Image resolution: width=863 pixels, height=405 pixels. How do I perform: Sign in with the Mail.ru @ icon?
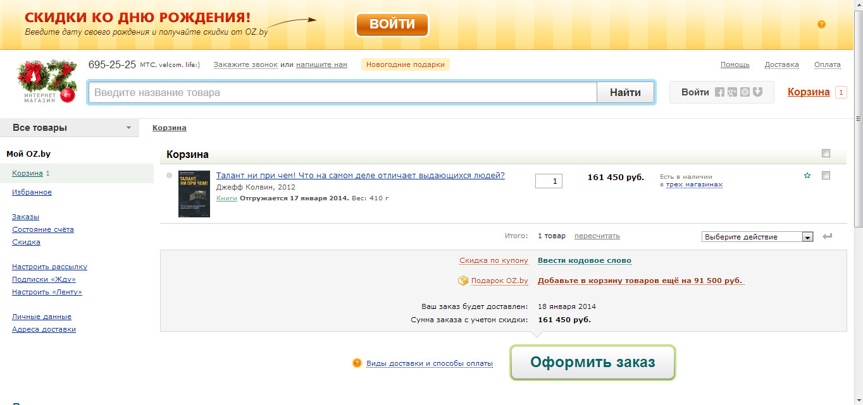(745, 92)
